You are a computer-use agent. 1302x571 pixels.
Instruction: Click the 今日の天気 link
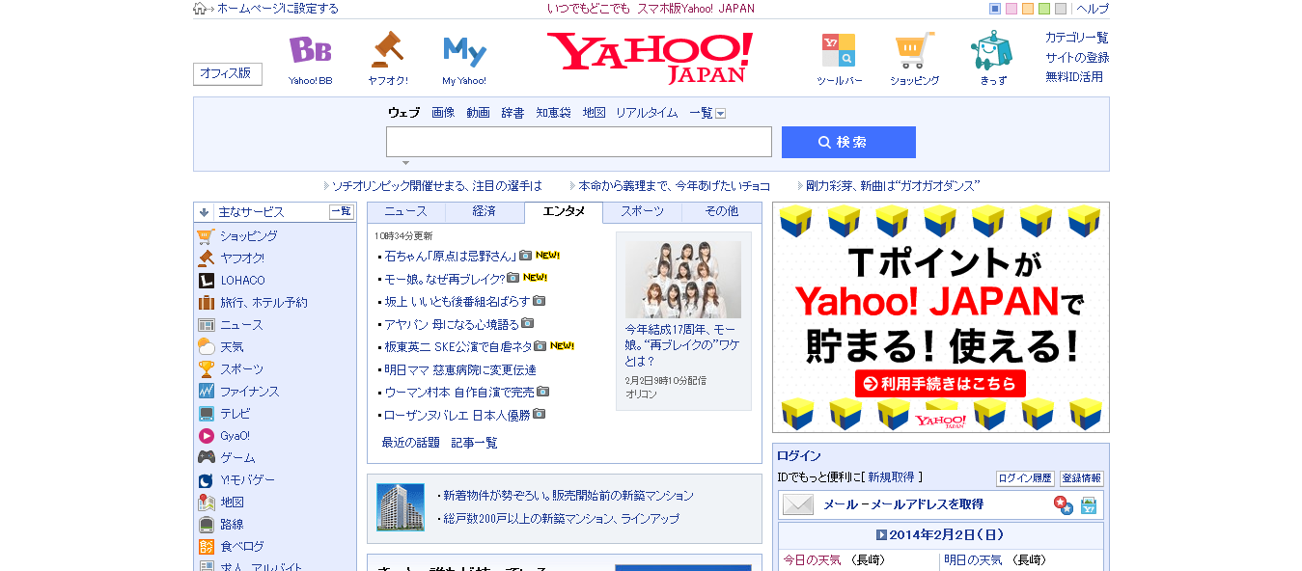(812, 560)
